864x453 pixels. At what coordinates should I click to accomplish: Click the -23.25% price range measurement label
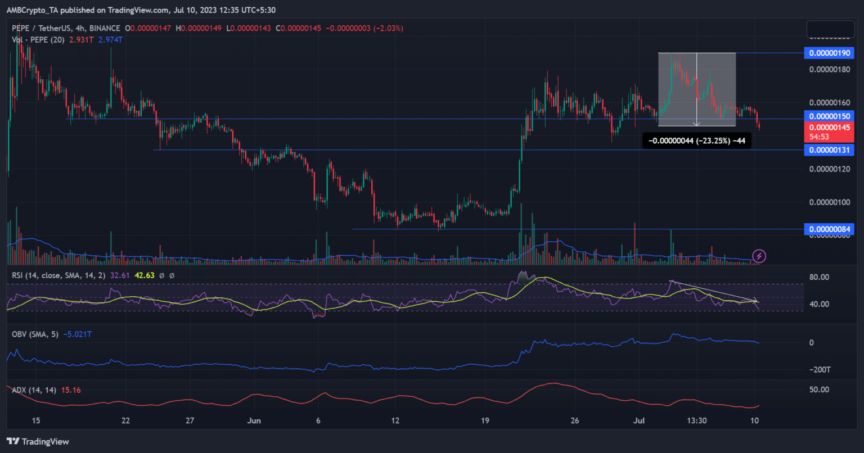[696, 141]
